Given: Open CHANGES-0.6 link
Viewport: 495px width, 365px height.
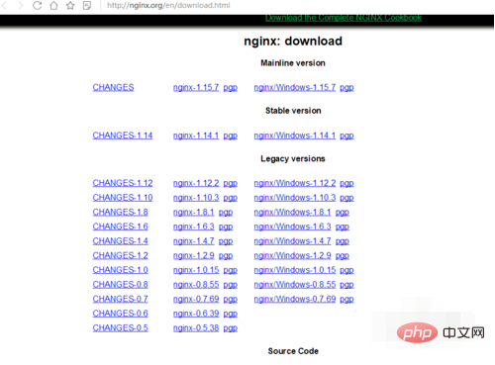Looking at the screenshot, I should 120,314.
